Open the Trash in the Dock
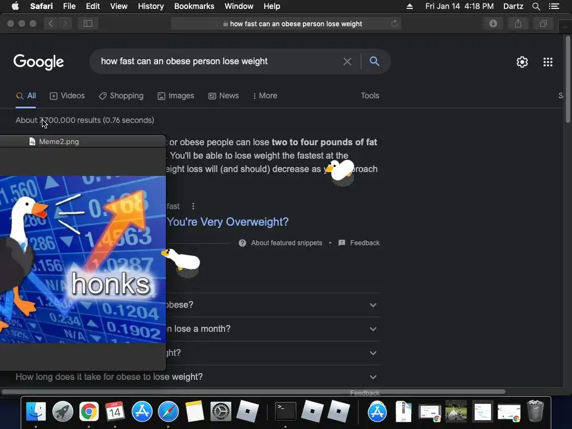The width and height of the screenshot is (572, 429). 535,411
